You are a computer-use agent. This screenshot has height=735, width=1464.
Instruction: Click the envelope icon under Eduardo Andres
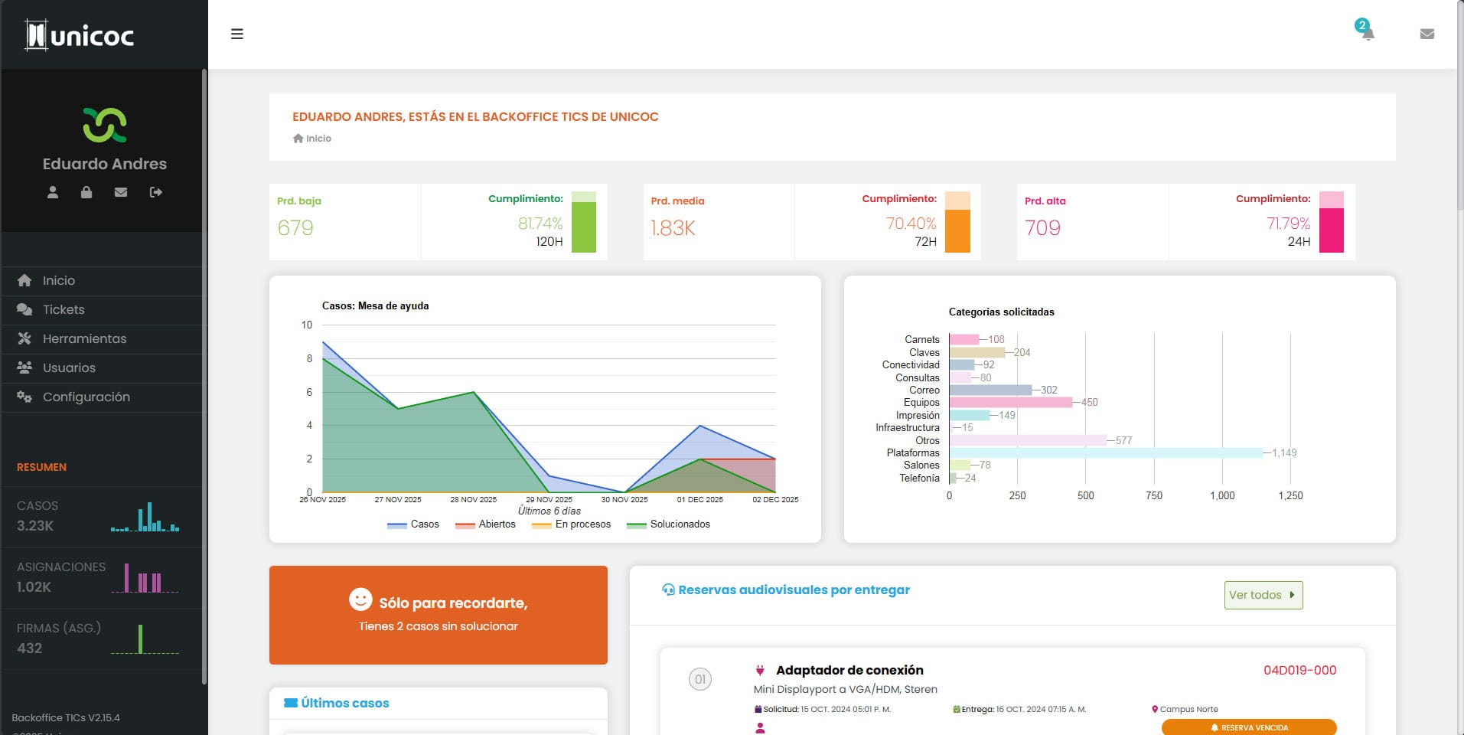pos(121,192)
